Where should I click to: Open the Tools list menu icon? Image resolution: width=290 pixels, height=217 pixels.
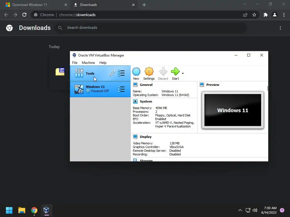click(121, 73)
